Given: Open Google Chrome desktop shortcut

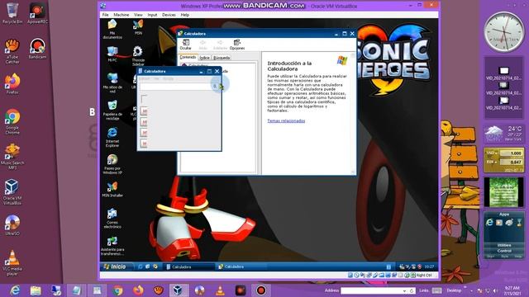Looking at the screenshot, I should 12,121.
